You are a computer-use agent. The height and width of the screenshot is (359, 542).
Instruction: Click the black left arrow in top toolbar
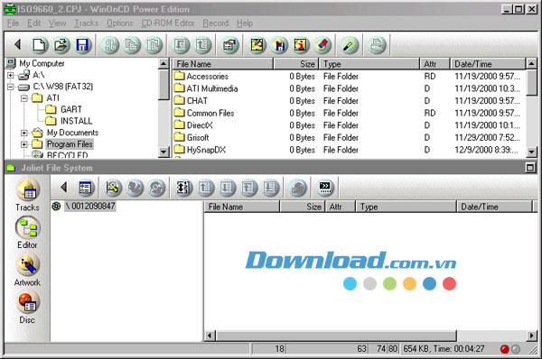point(18,44)
